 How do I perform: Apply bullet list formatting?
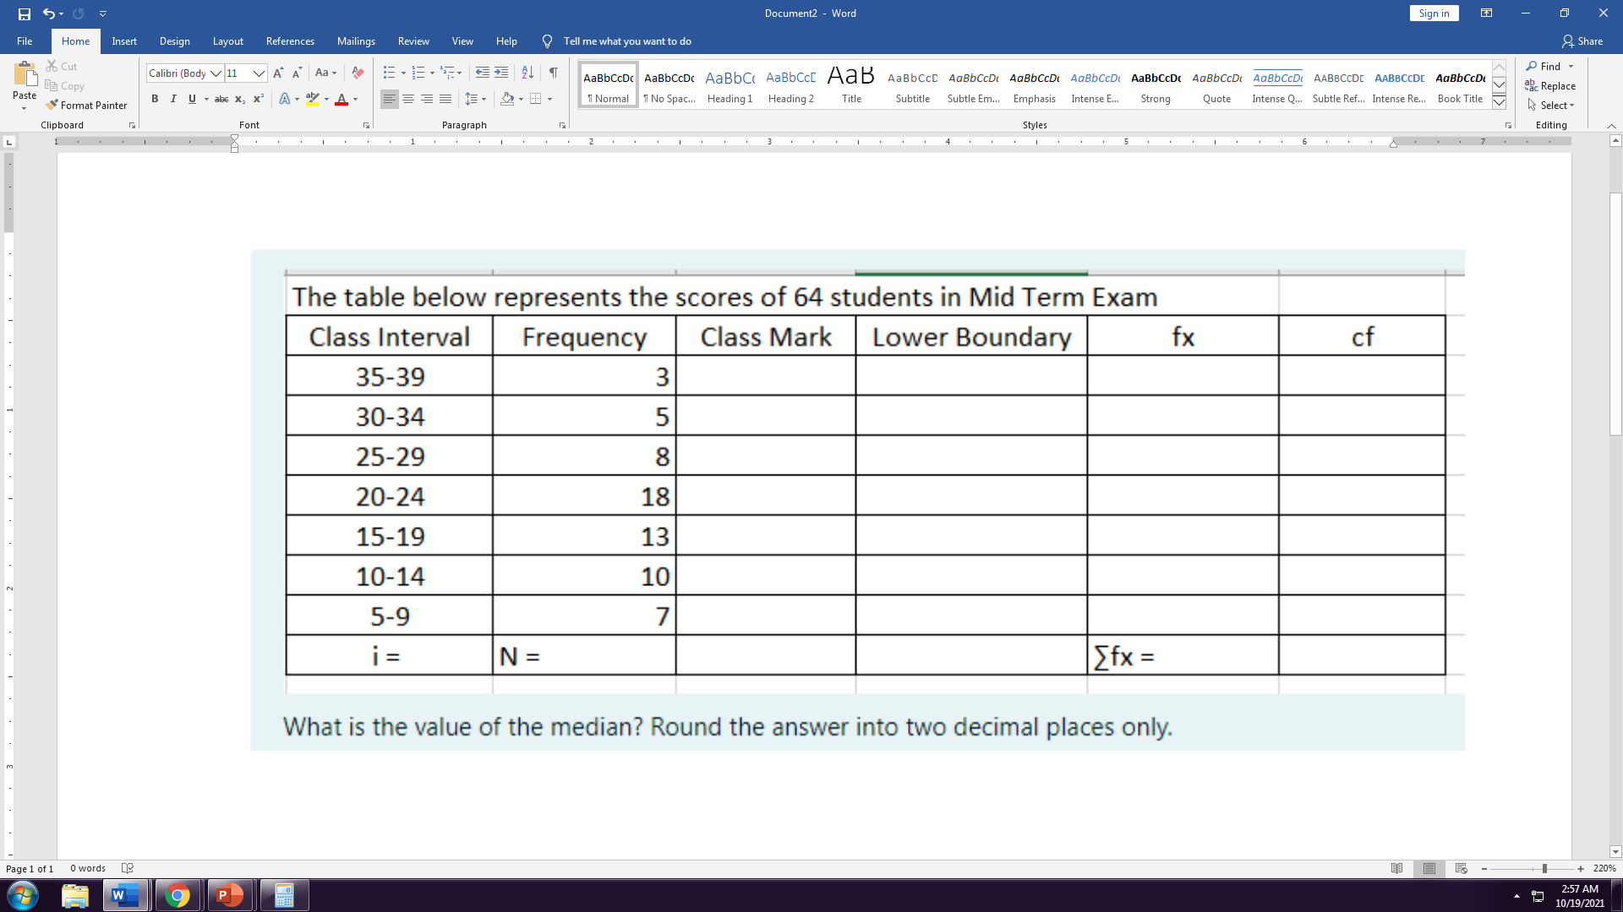(390, 73)
